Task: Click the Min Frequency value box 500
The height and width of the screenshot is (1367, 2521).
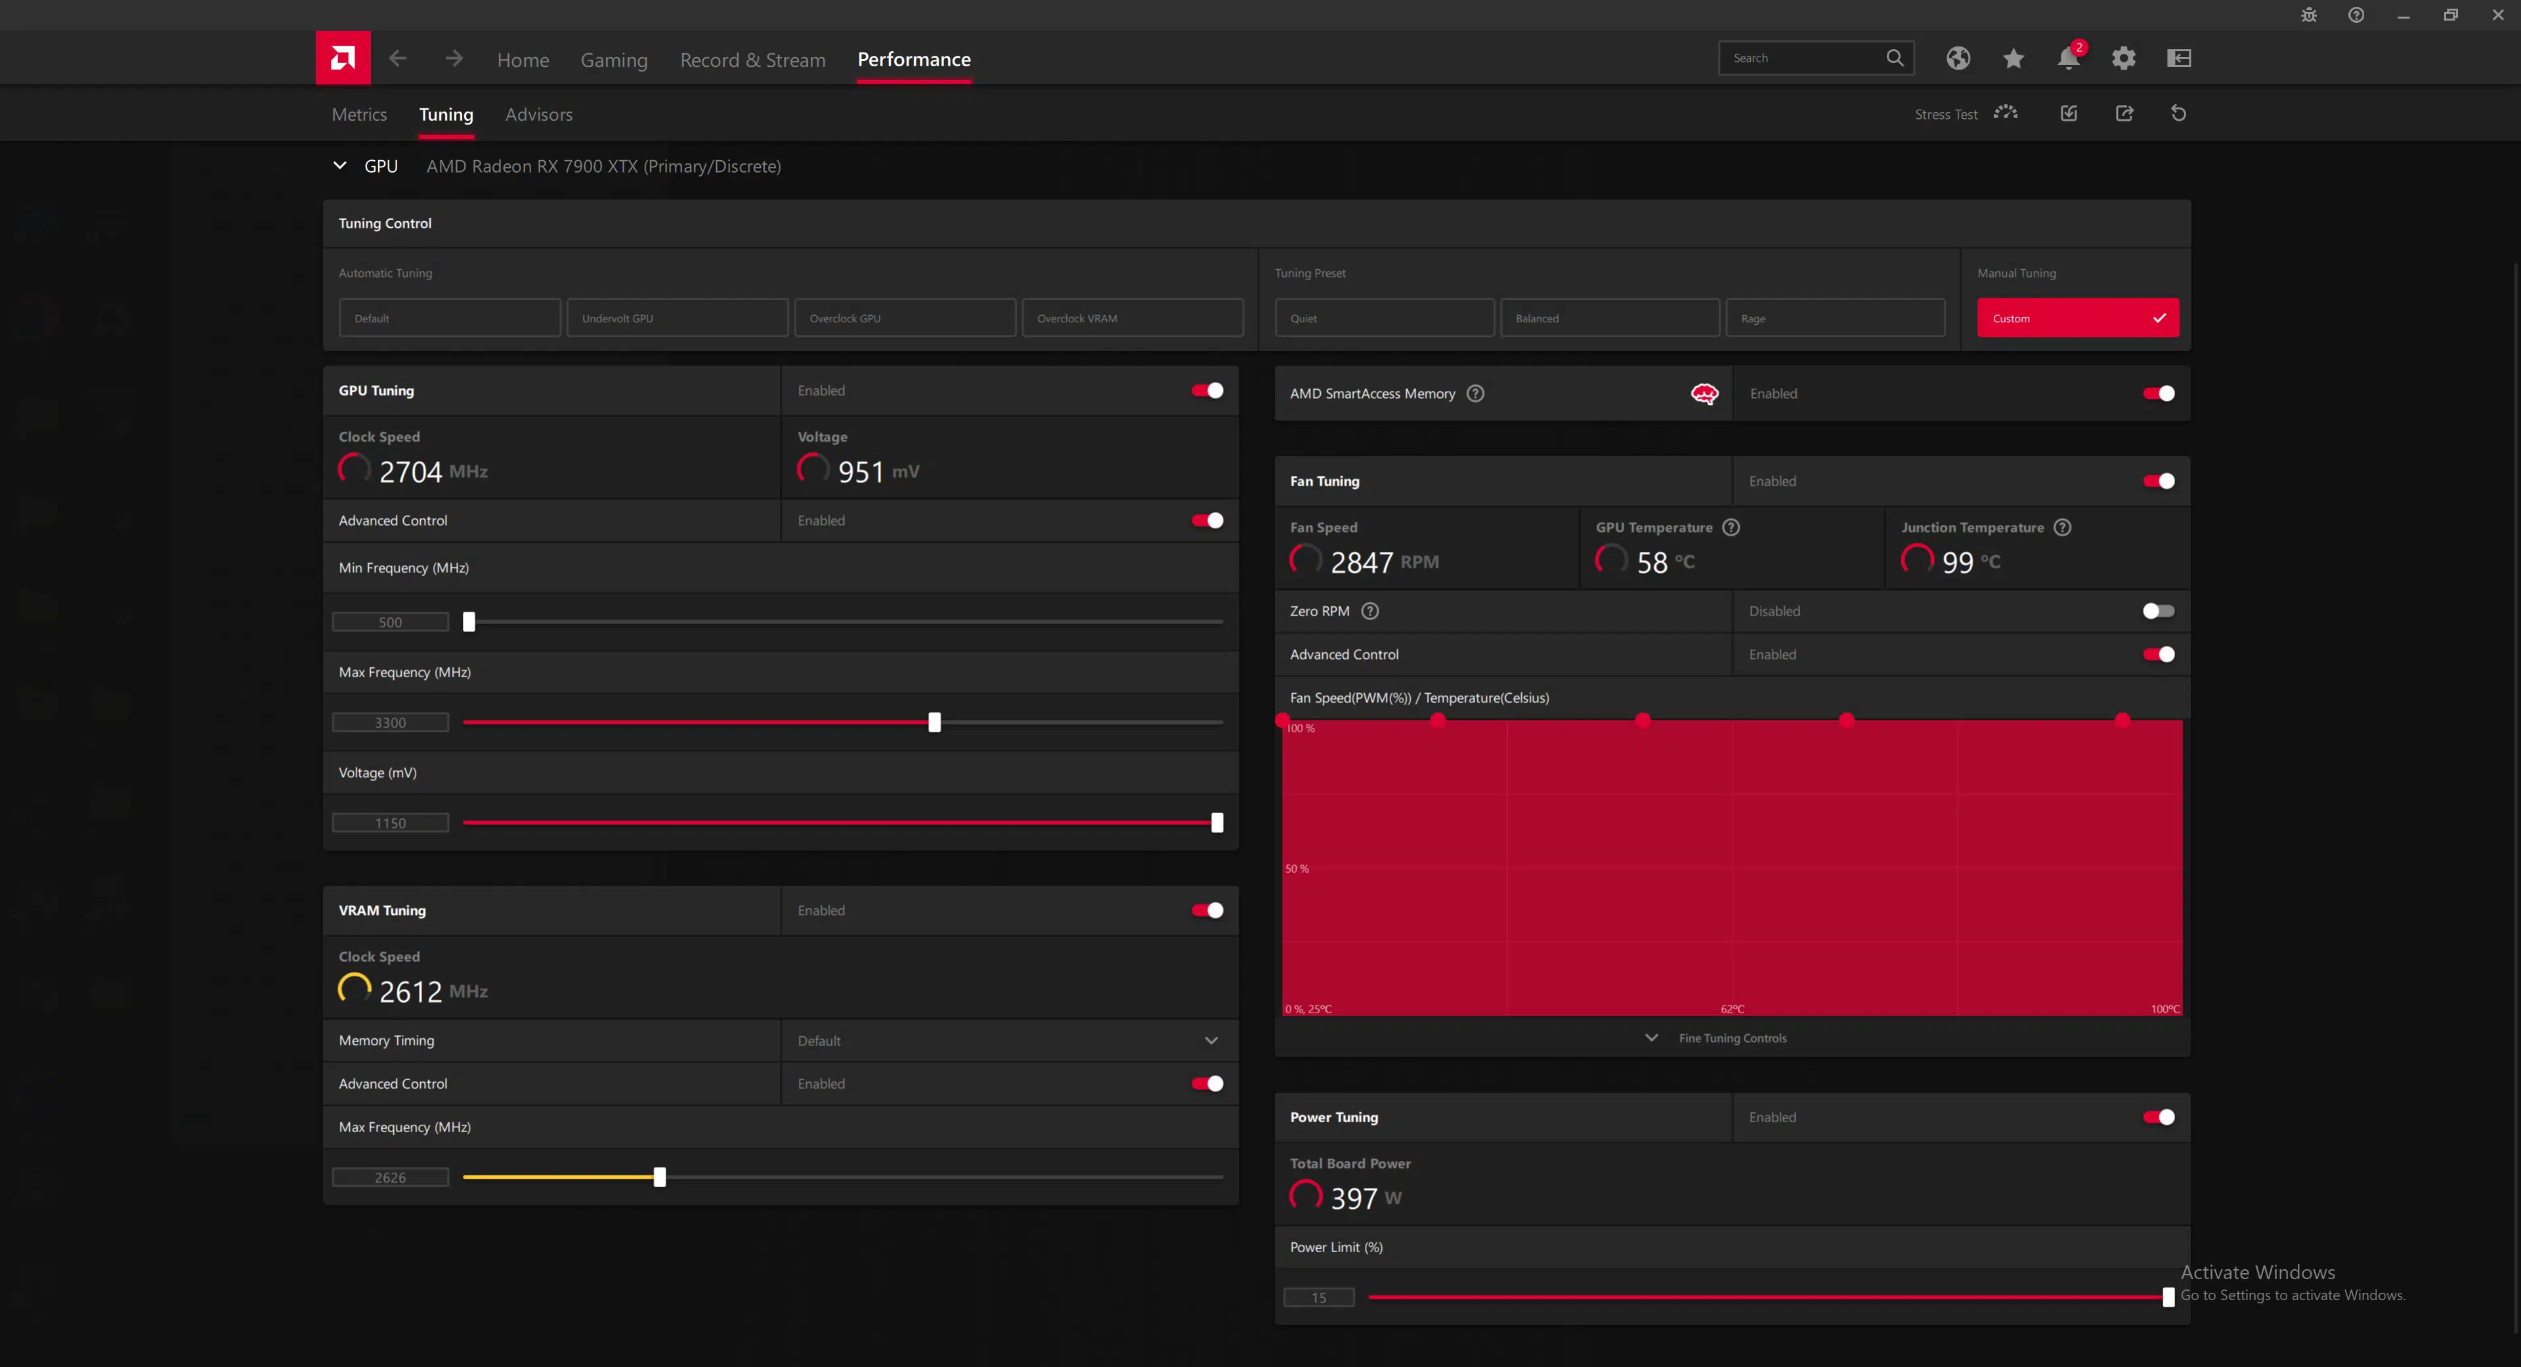Action: click(391, 622)
